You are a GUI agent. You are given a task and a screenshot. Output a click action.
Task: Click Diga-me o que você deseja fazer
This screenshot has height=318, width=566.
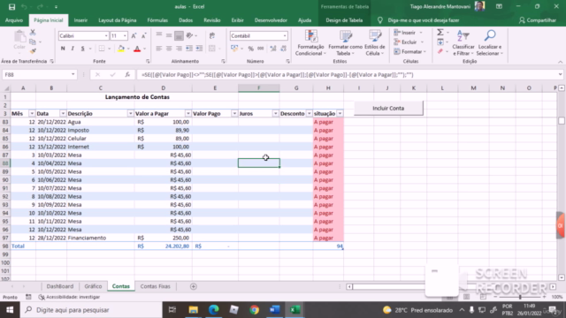pos(423,20)
